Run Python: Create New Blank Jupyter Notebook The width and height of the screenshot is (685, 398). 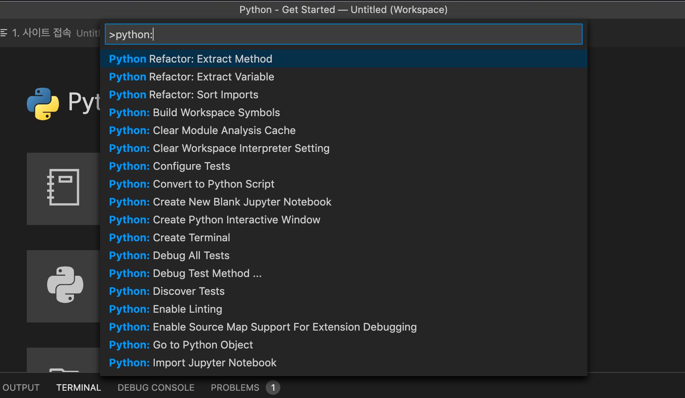(343, 202)
